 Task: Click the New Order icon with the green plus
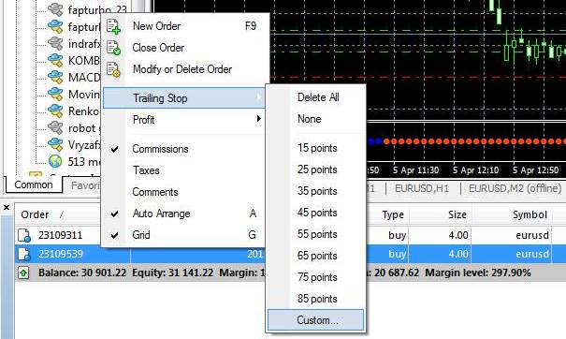(114, 27)
